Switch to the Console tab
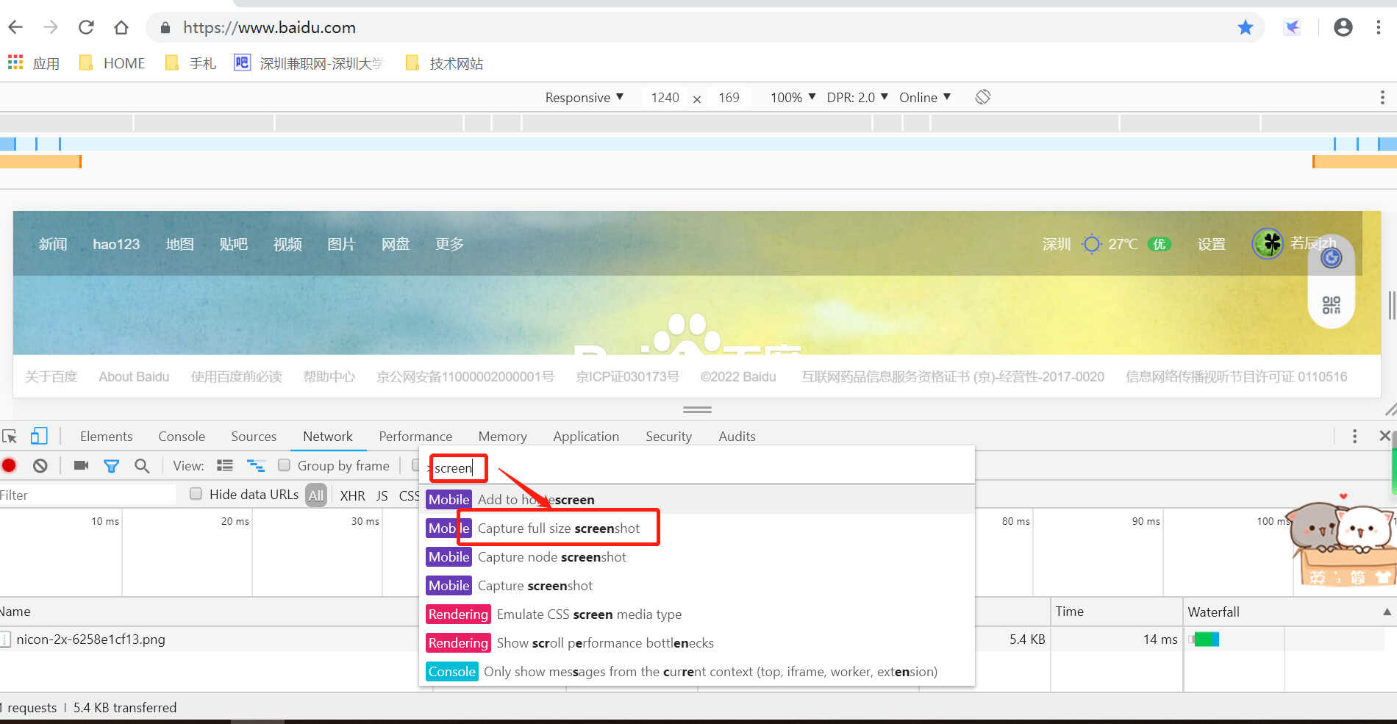Viewport: 1397px width, 724px height. pyautogui.click(x=182, y=437)
